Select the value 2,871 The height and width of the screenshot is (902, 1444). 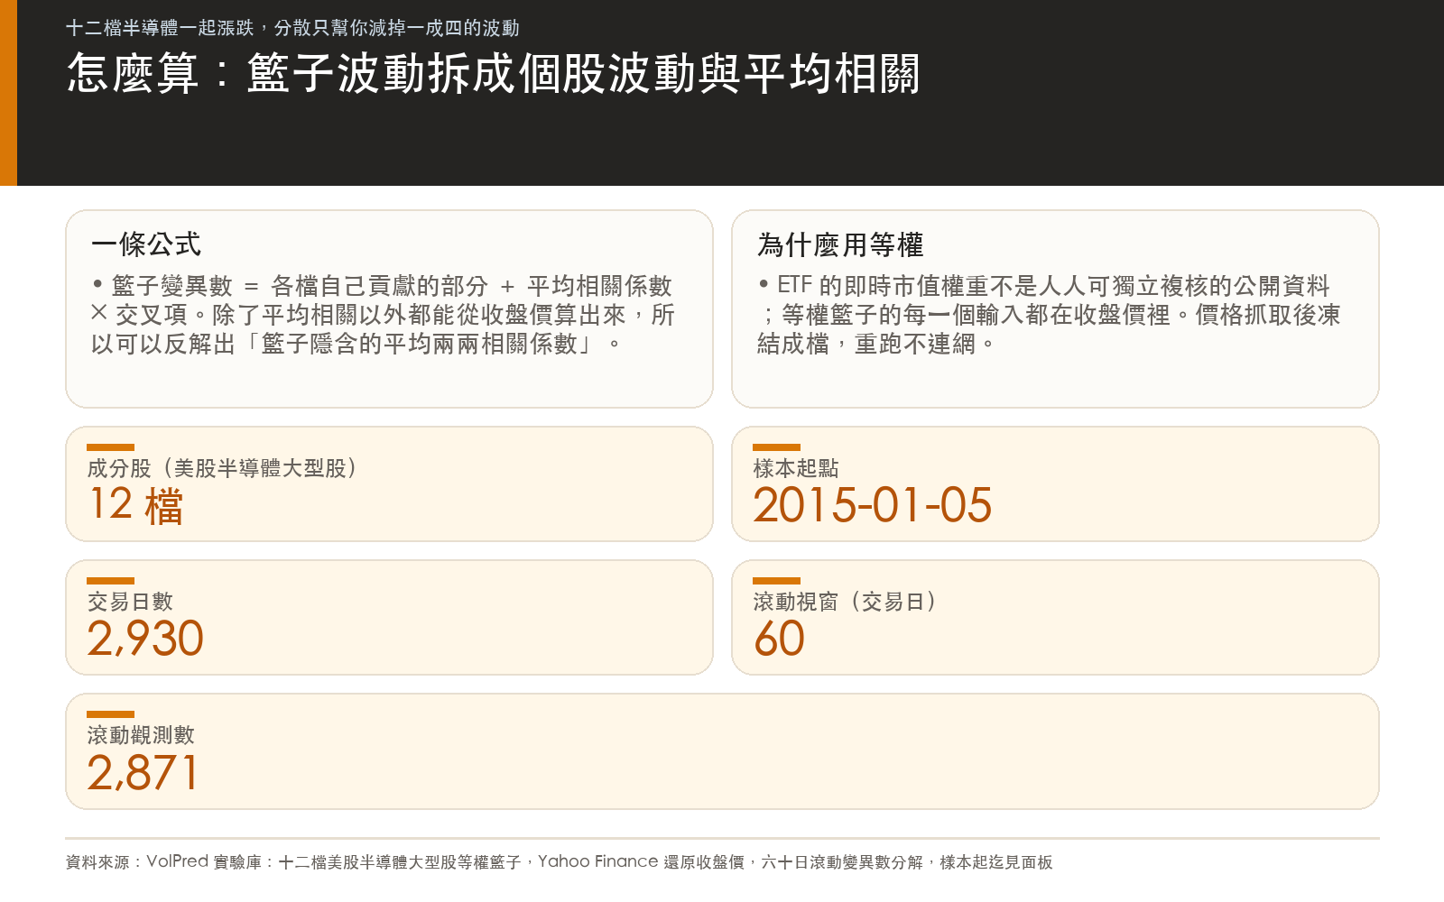tap(143, 772)
